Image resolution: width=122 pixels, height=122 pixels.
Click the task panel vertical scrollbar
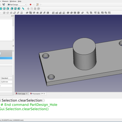pyautogui.click(x=13, y=73)
